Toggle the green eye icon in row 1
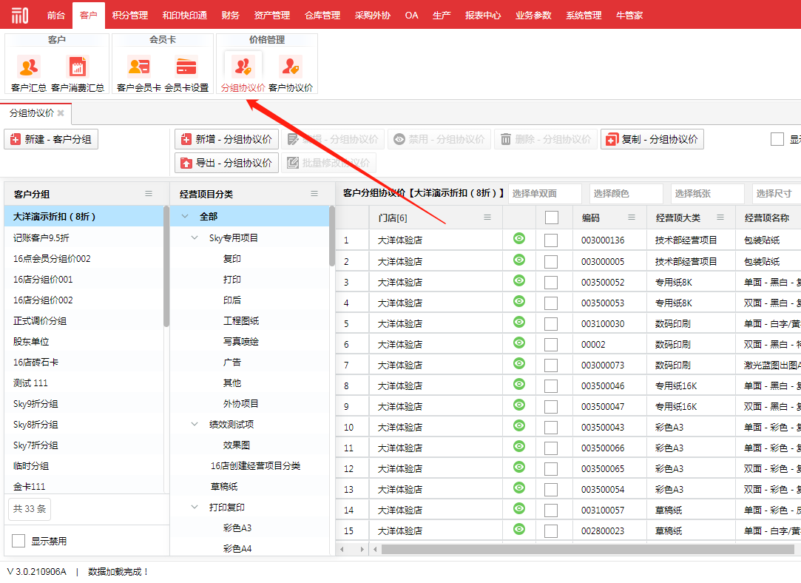The width and height of the screenshot is (801, 583). 519,239
